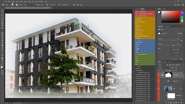Open the layer Kind filter dropdown
The width and height of the screenshot is (185, 104).
[162, 65]
